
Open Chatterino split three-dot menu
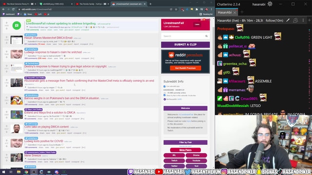303,20
